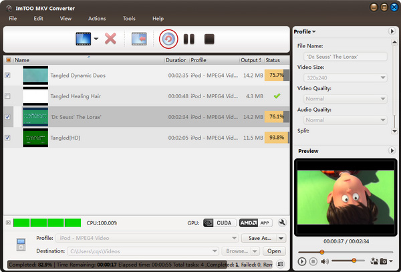This screenshot has height=272, width=401.
Task: Toggle AMD APP GPU acceleration
Action: pyautogui.click(x=255, y=223)
